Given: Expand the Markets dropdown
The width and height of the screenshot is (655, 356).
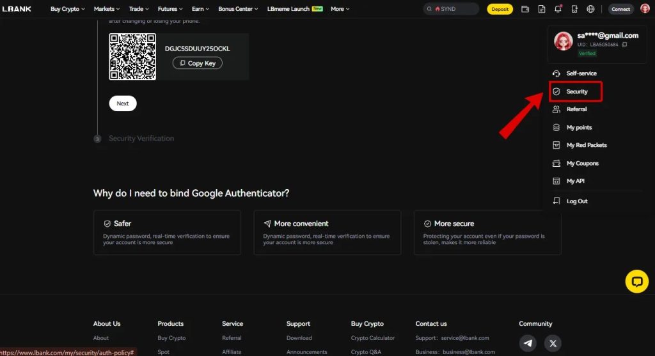Looking at the screenshot, I should pos(107,9).
